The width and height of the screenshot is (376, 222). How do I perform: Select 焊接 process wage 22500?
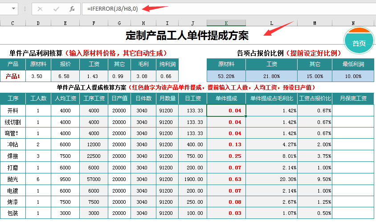point(94,156)
